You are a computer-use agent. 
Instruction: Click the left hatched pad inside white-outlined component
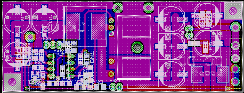click(73, 26)
